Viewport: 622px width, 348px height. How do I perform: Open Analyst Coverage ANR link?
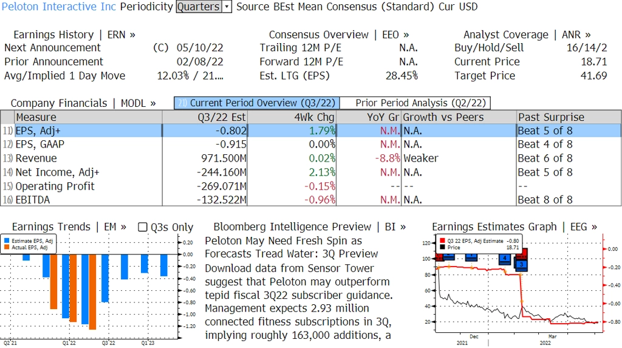coord(527,35)
